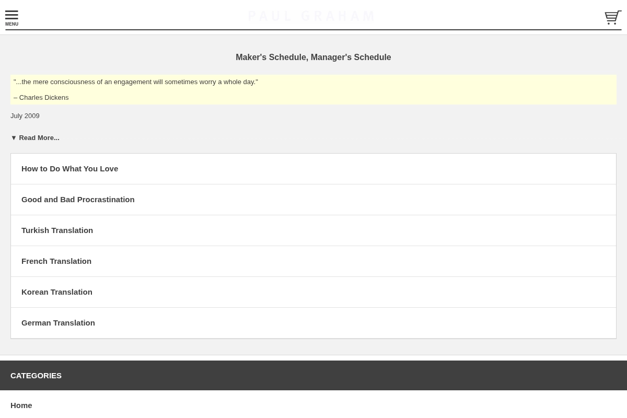Open the hamburger MENU icon
The image size is (627, 418).
(11, 18)
